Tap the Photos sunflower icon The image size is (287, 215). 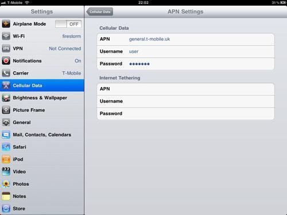pyautogui.click(x=6, y=184)
